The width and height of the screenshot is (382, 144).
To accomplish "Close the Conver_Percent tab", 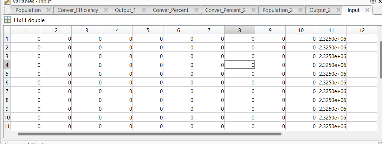I will click(196, 10).
